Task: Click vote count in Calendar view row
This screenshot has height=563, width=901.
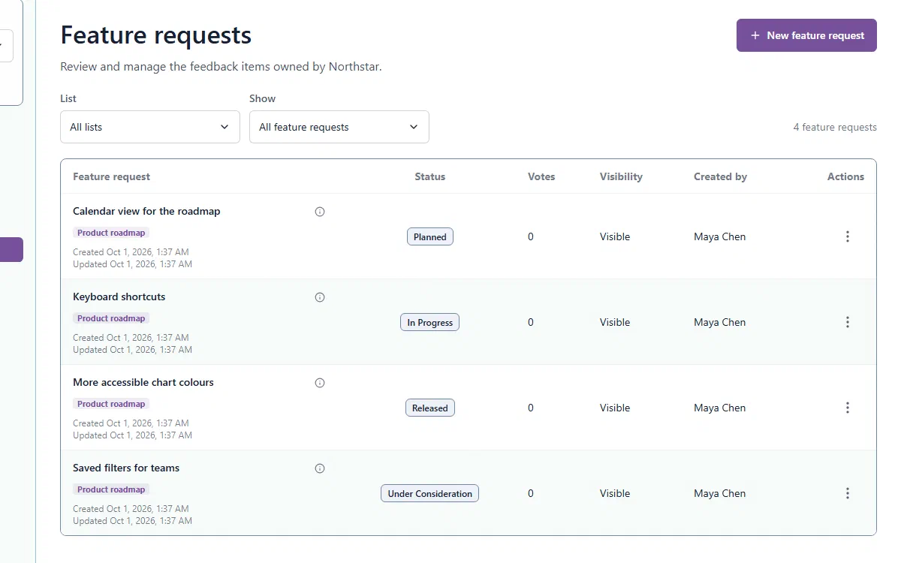Action: (531, 236)
